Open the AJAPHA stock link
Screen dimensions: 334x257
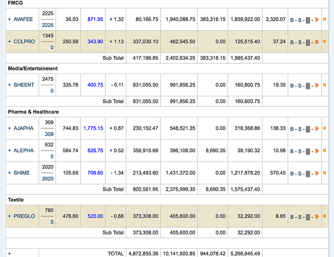(24, 128)
